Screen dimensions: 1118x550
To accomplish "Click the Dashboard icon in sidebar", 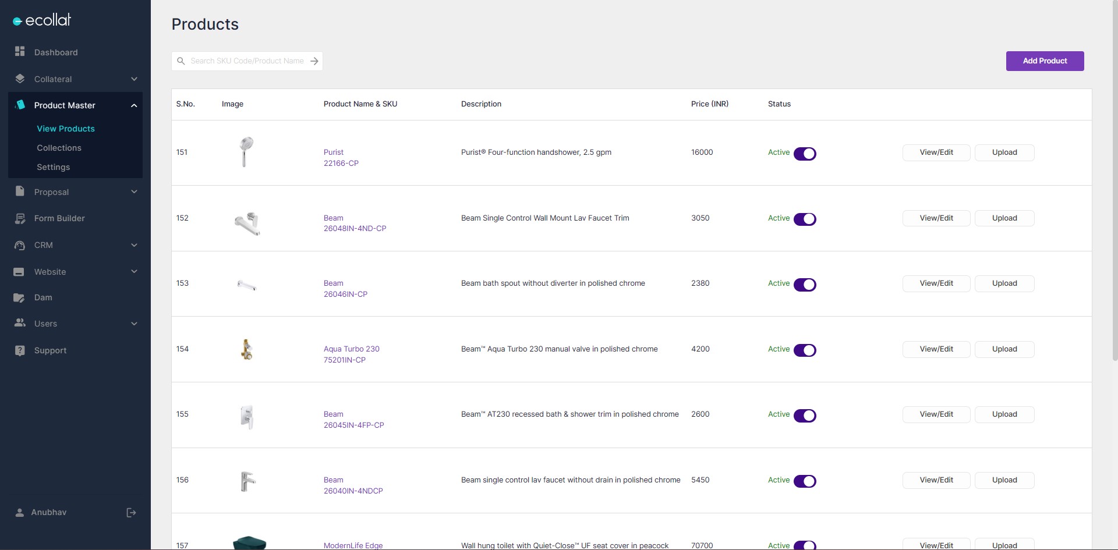I will [20, 52].
